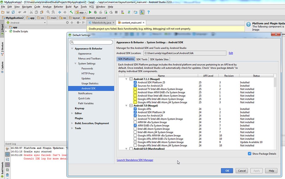
Task: Open the VCS menu
Action: tap(91, 7)
